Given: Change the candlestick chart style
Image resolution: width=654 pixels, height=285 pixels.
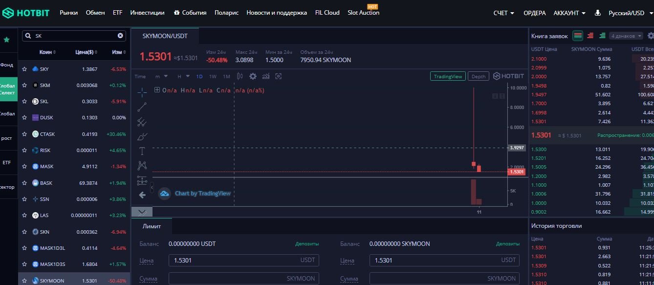Looking at the screenshot, I should coord(240,76).
